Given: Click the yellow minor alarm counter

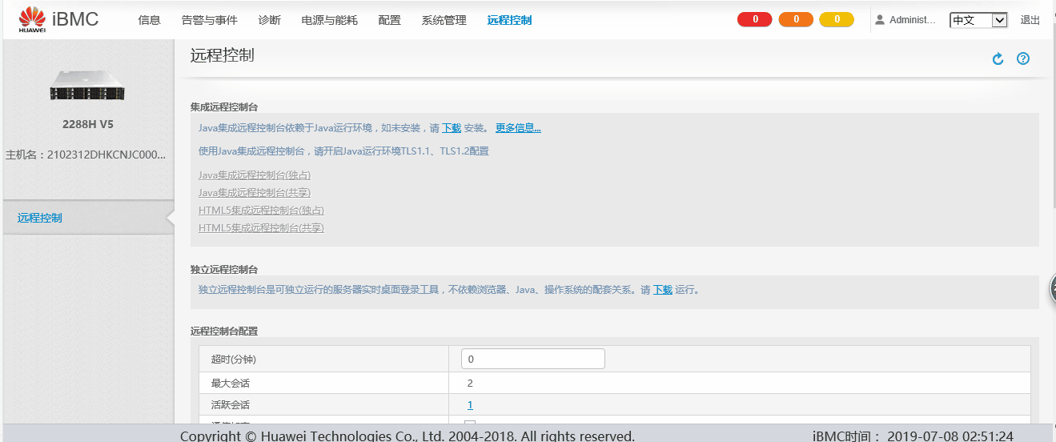Looking at the screenshot, I should (837, 20).
